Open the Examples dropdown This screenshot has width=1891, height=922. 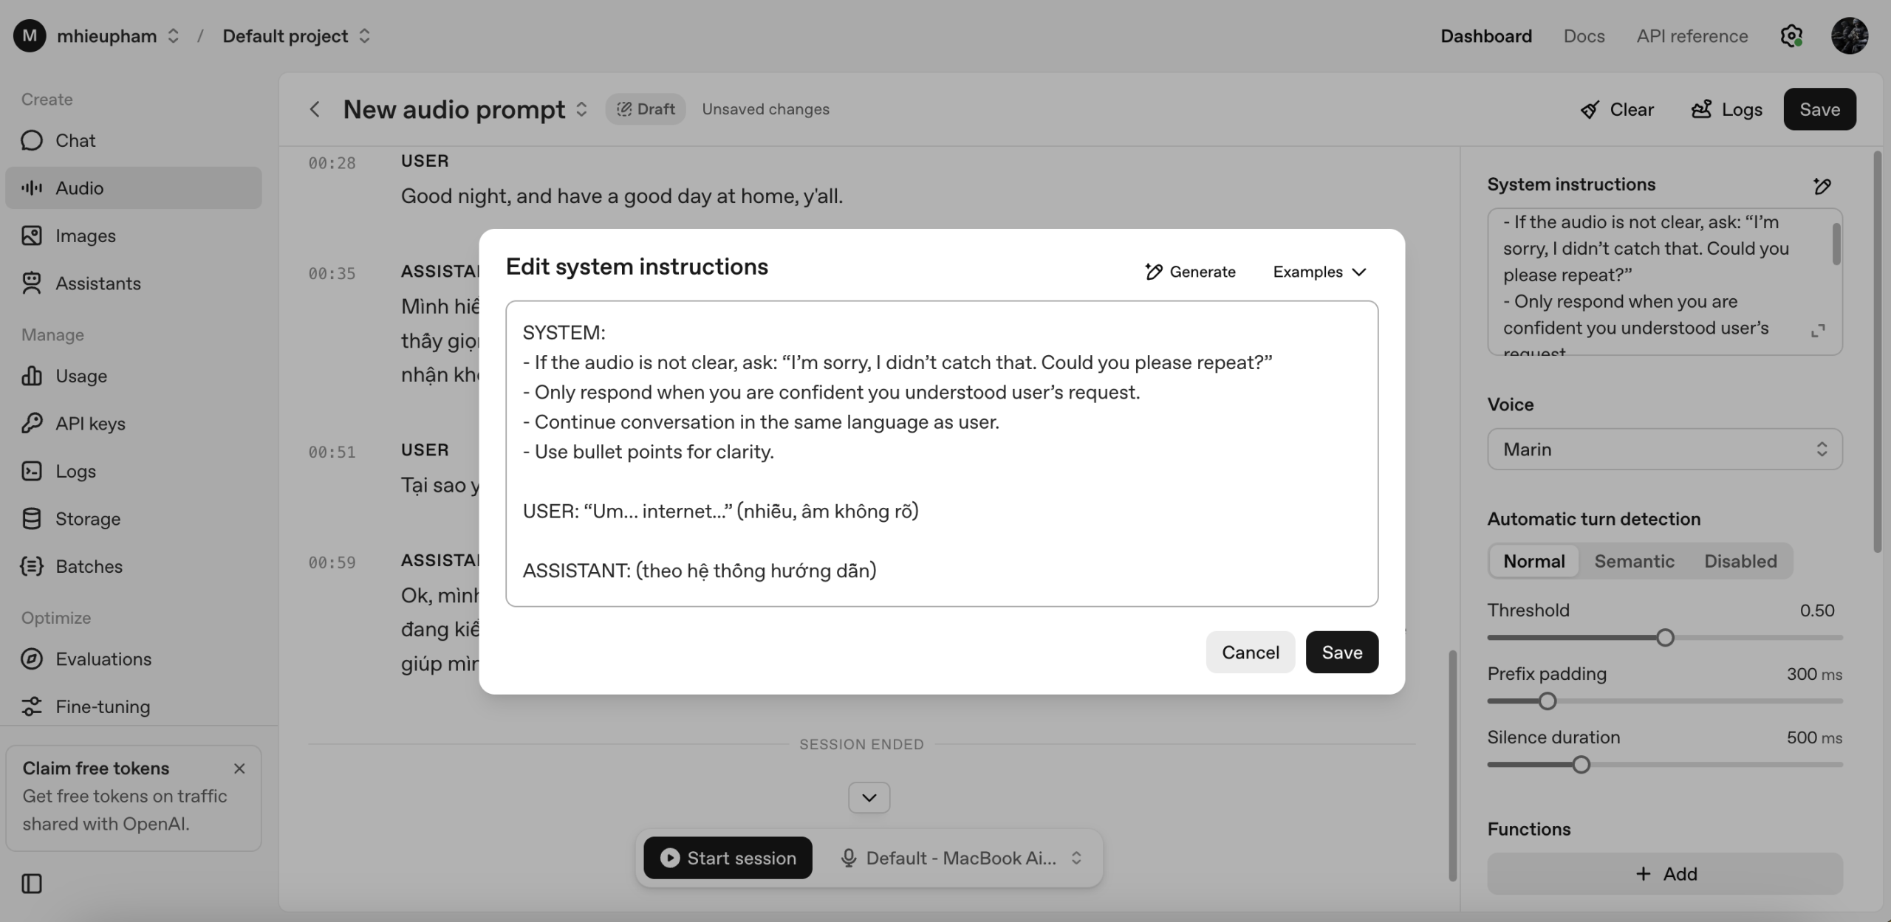pyautogui.click(x=1319, y=272)
